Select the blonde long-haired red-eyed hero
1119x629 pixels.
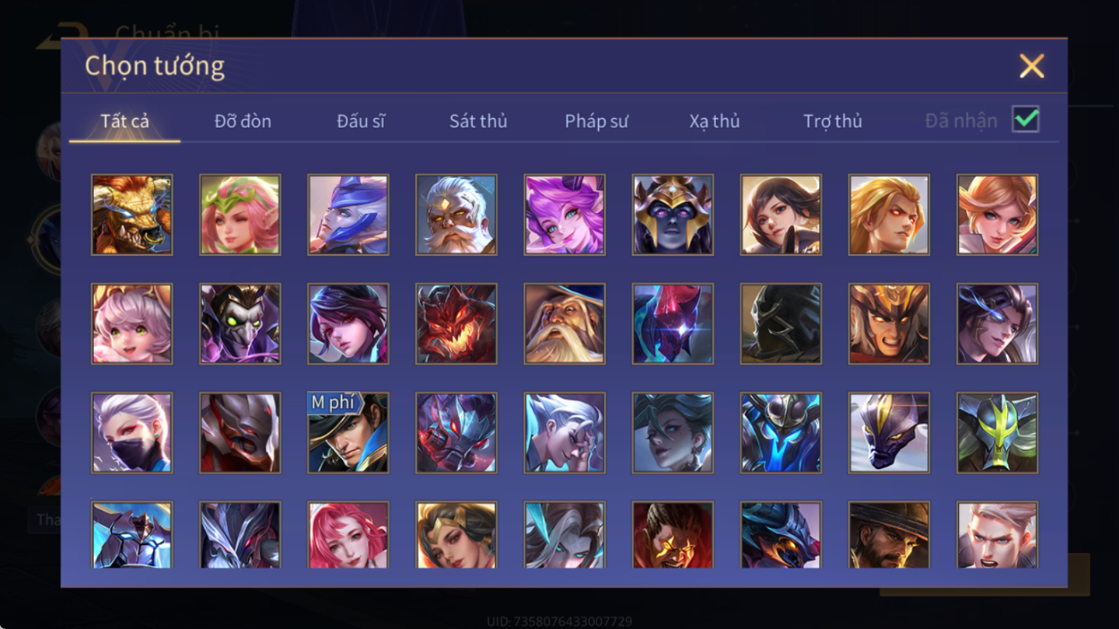tap(889, 215)
